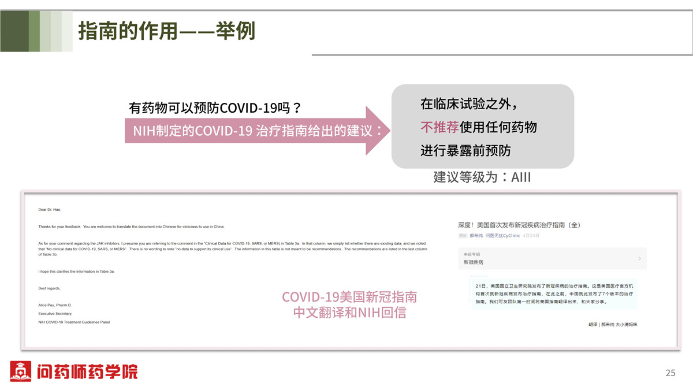Open the 新冠疾病 album chevron arrow
693x390 pixels.
(x=639, y=258)
